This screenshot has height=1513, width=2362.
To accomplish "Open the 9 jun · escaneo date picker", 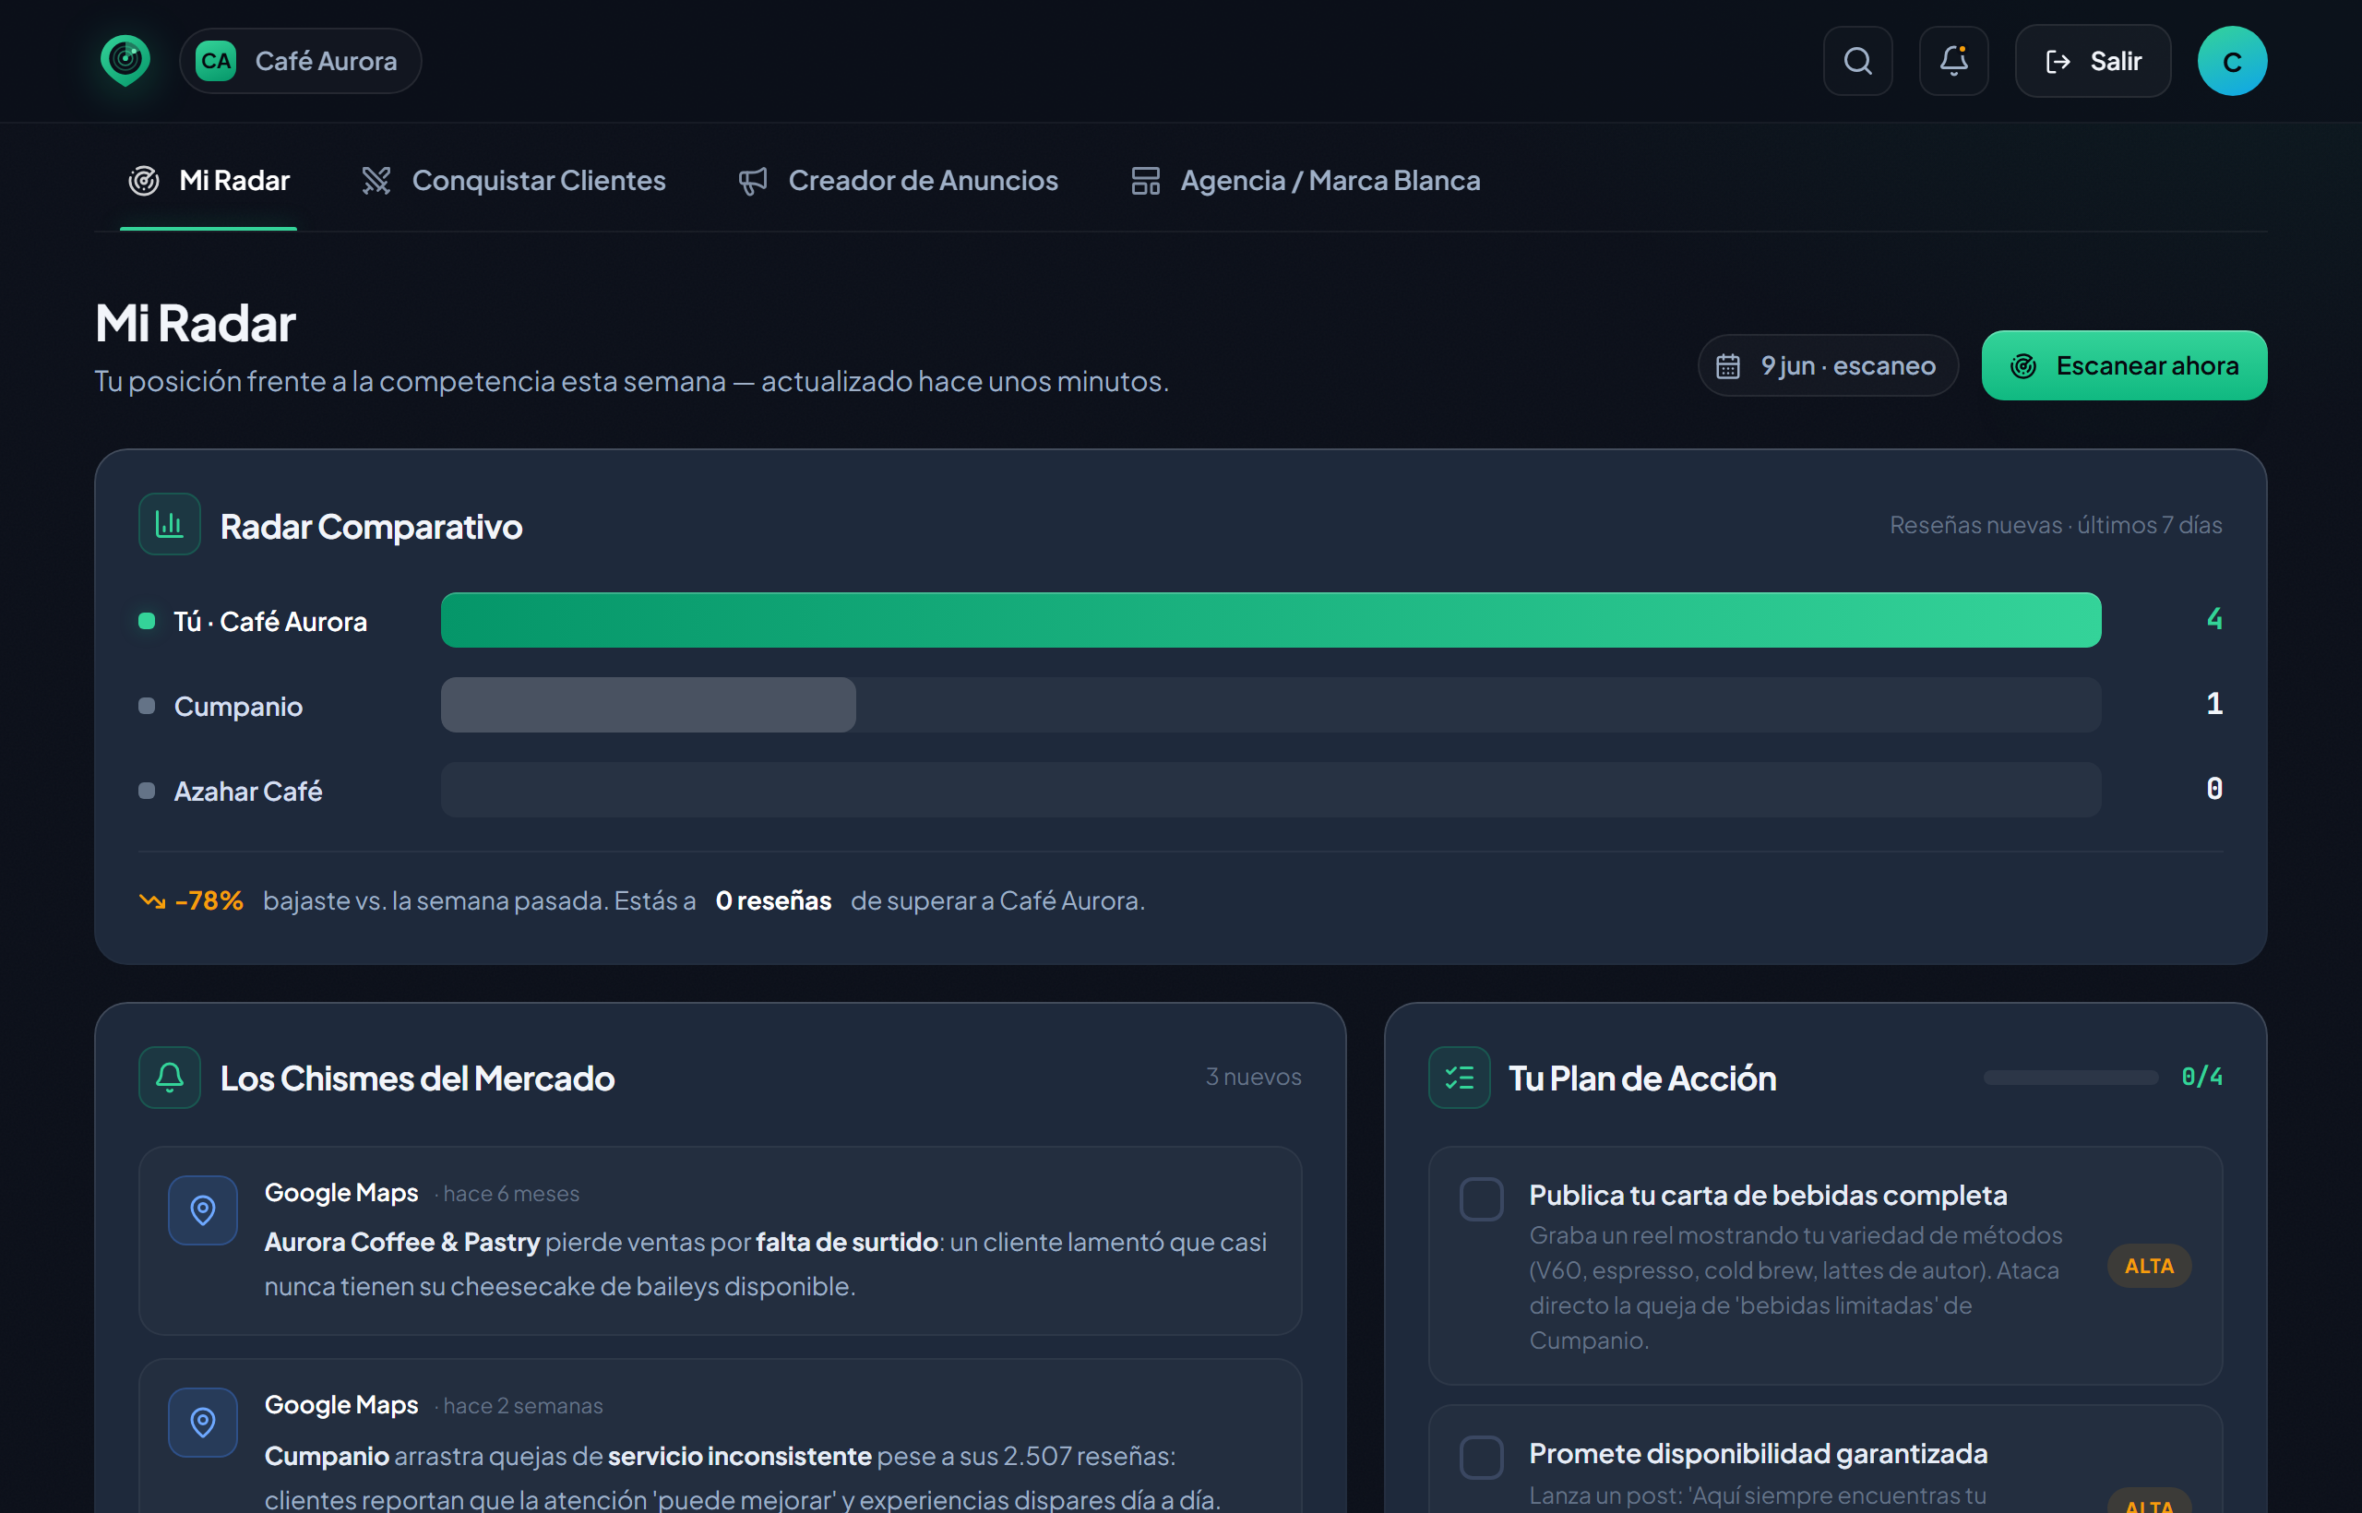I will 1828,365.
